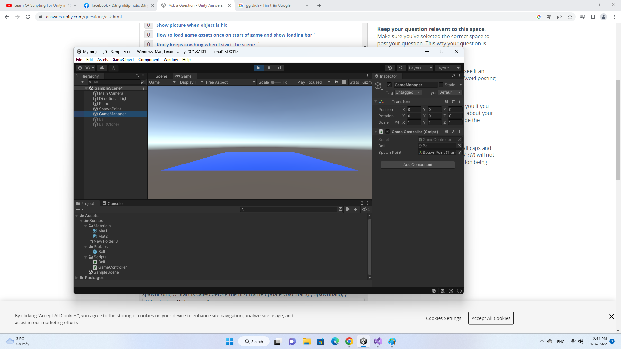Click the help icon on the Transform component
The width and height of the screenshot is (621, 349).
click(447, 101)
